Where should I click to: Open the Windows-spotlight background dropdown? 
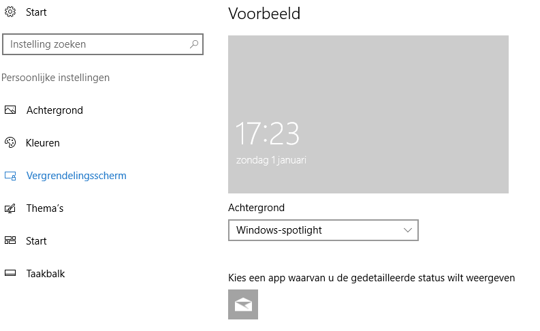click(x=323, y=230)
